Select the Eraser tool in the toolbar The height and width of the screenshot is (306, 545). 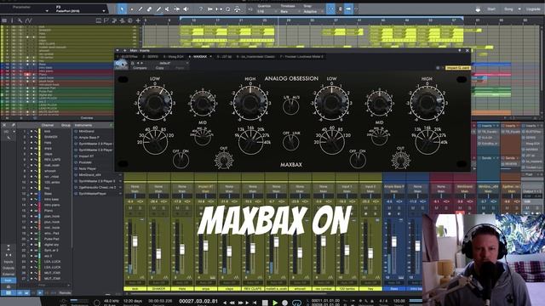point(149,9)
